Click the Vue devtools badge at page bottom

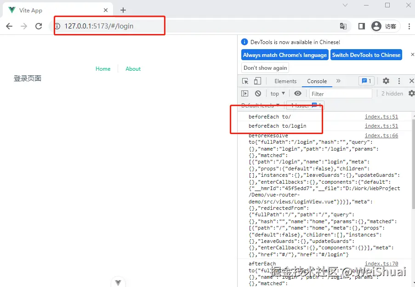coord(118,282)
